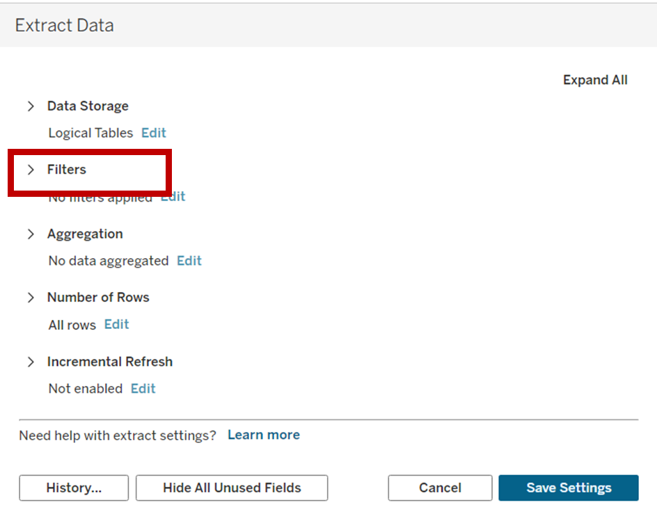Click Hide All Unused Fields button
The height and width of the screenshot is (514, 657).
pyautogui.click(x=232, y=488)
